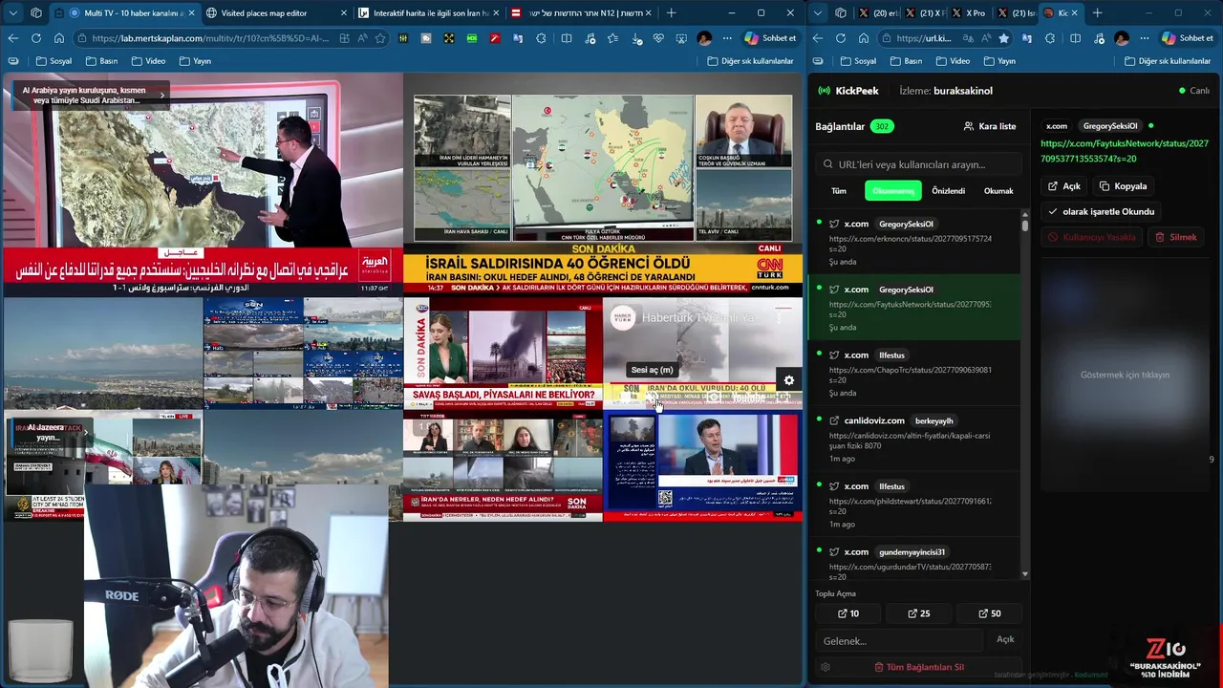Open Extensions puzzle icon in the Multi TV window
The image size is (1223, 688).
541,38
